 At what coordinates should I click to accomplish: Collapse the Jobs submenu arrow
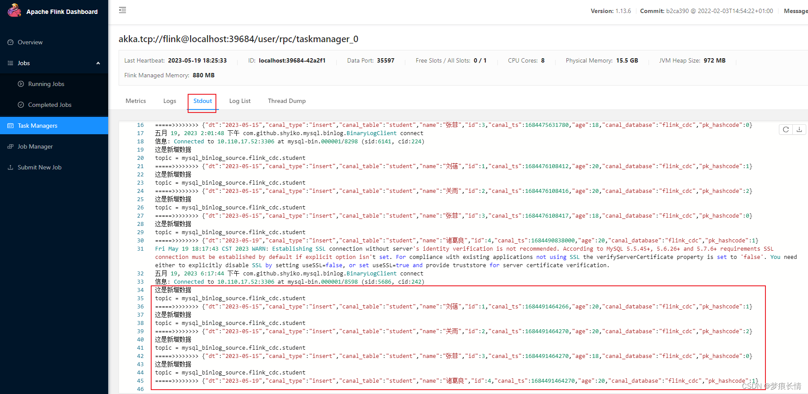coord(98,63)
